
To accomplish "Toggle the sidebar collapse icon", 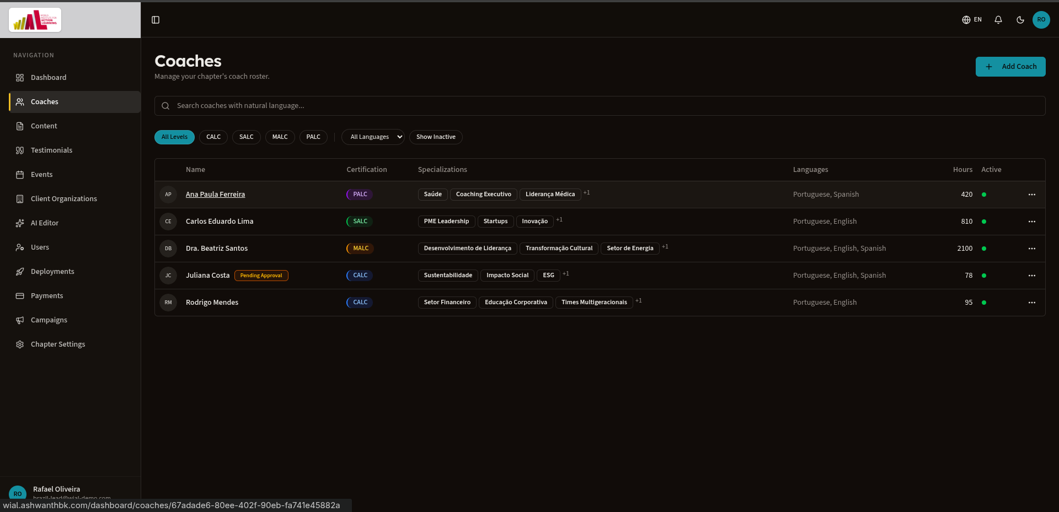I will (x=156, y=20).
